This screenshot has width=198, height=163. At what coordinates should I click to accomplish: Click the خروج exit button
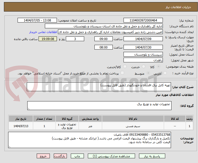(43, 156)
